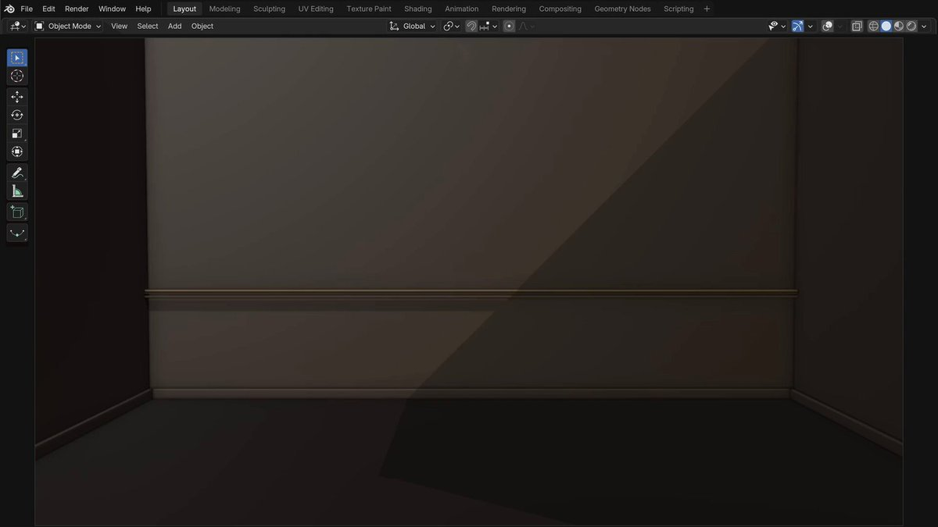The width and height of the screenshot is (938, 527).
Task: Click the Add menu in viewport header
Action: coord(174,26)
